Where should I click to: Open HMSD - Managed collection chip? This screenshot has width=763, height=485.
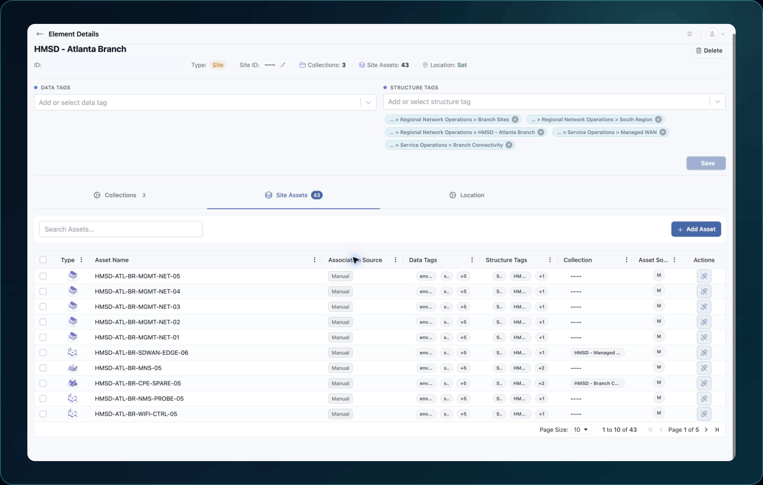(597, 353)
